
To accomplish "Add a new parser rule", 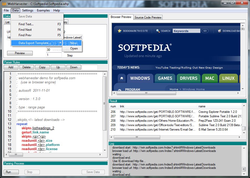I will (11, 67).
